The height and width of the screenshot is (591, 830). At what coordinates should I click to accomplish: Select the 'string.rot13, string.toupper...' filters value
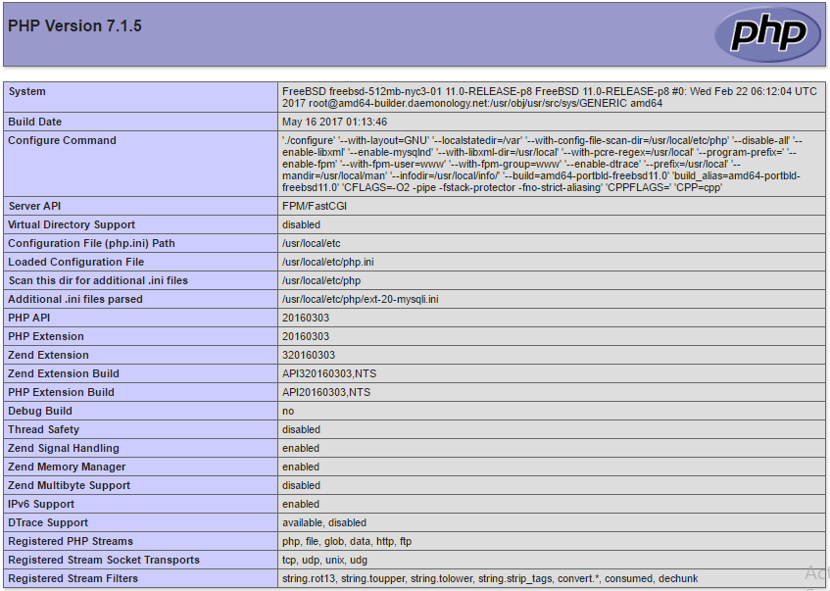coord(490,578)
